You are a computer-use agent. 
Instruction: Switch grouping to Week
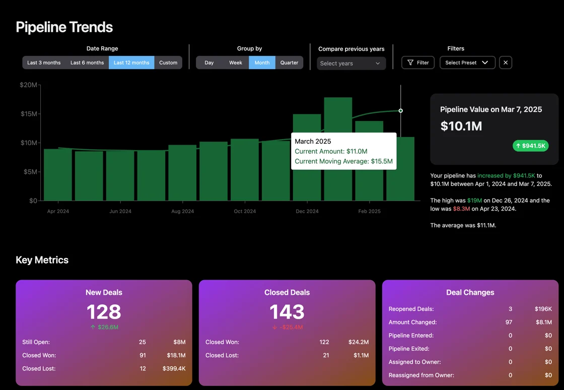pyautogui.click(x=236, y=62)
